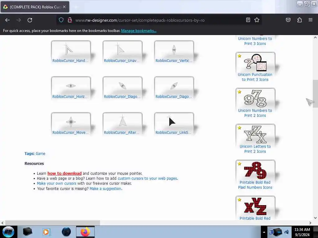Open the how to download link
The image size is (318, 238).
pos(65,174)
